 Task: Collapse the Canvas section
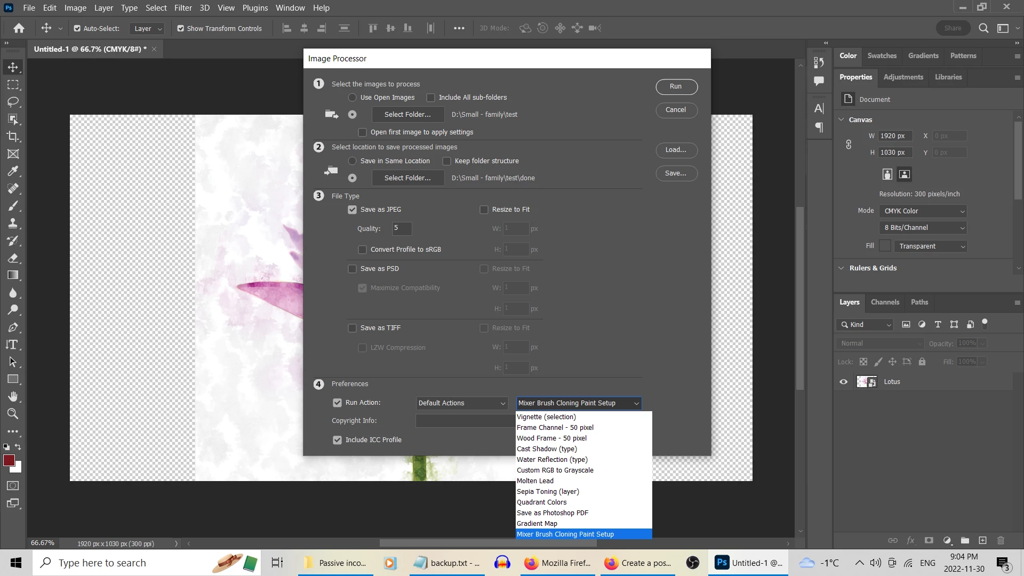tap(841, 119)
